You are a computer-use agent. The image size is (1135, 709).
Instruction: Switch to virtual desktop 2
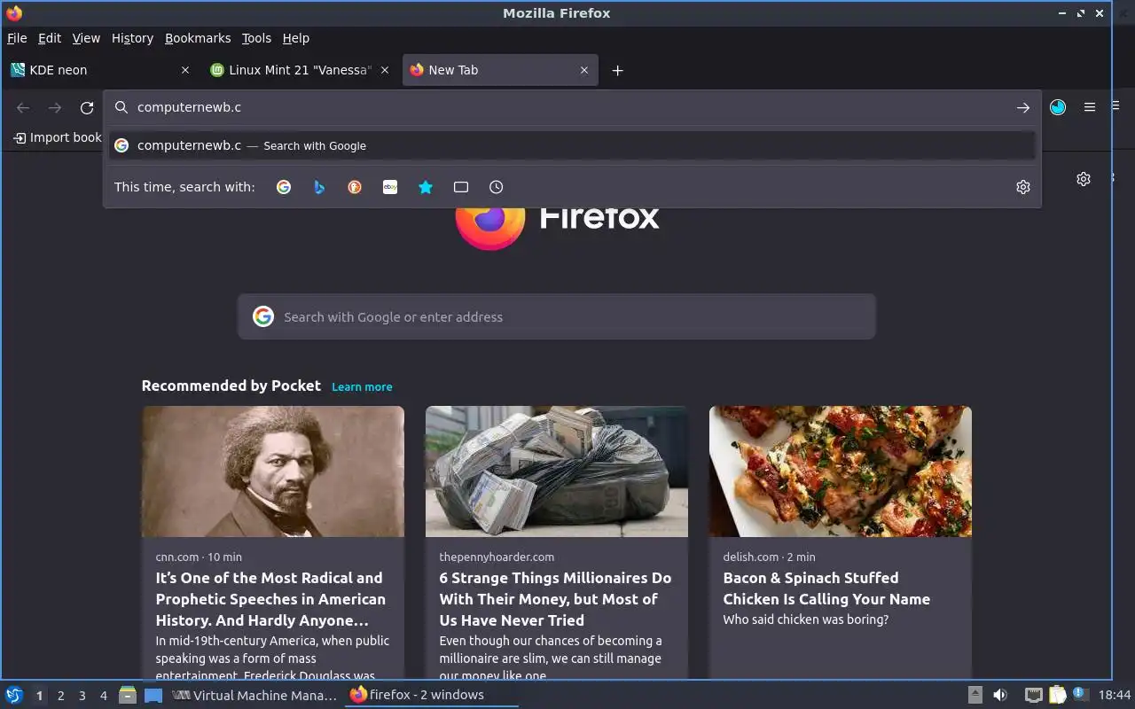coord(60,696)
